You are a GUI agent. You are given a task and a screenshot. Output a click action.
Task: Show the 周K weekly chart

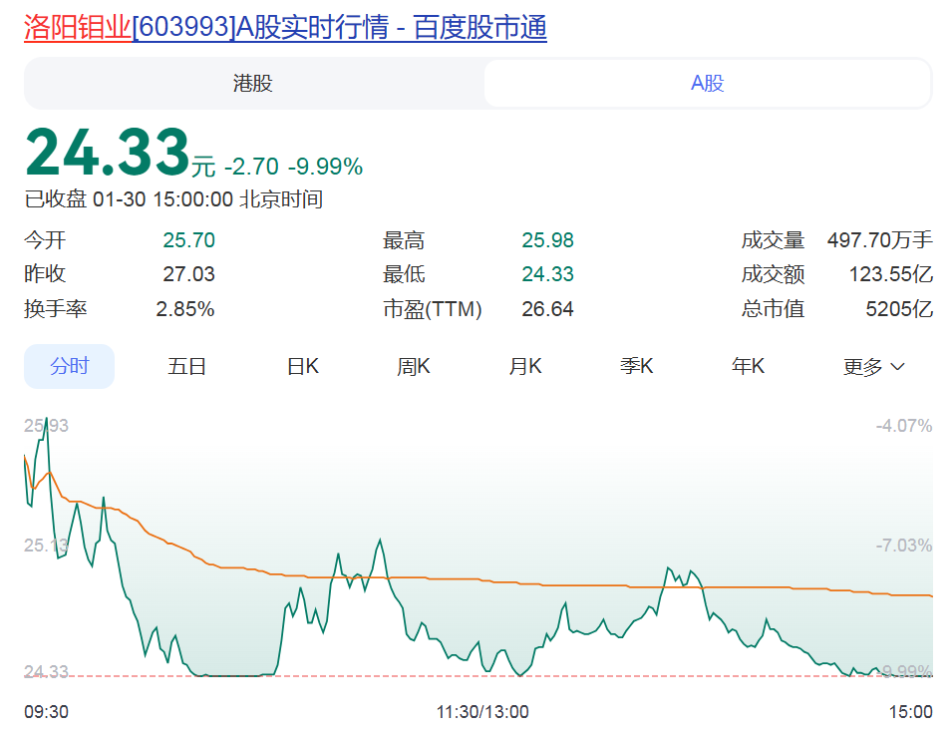click(x=413, y=366)
